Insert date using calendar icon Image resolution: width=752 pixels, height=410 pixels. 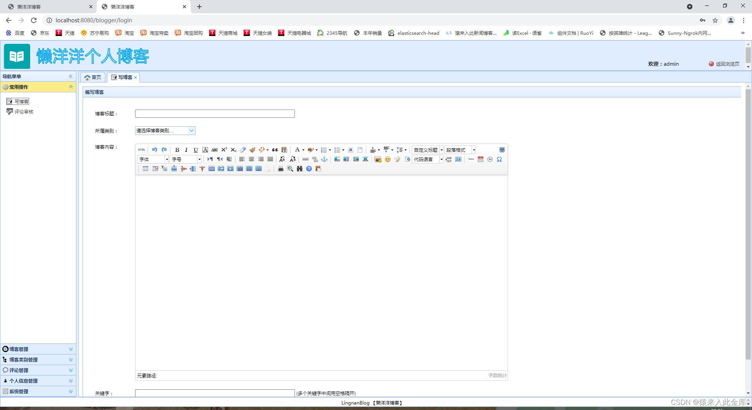pyautogui.click(x=481, y=159)
